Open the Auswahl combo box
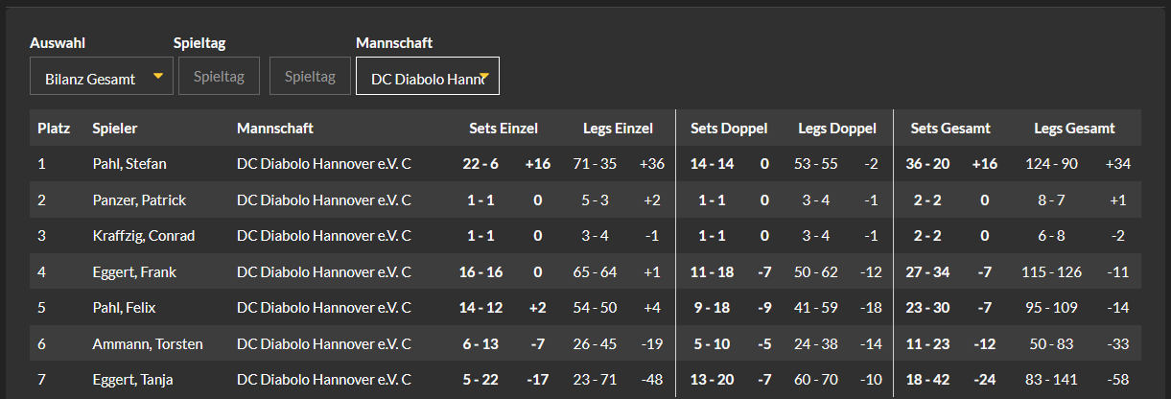This screenshot has width=1171, height=399. coord(102,76)
